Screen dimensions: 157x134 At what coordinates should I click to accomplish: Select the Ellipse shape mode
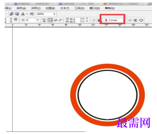50,20
